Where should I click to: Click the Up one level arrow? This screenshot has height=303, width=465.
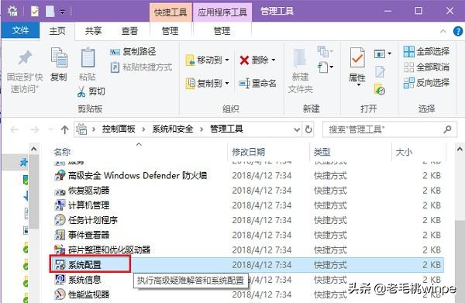(64, 129)
